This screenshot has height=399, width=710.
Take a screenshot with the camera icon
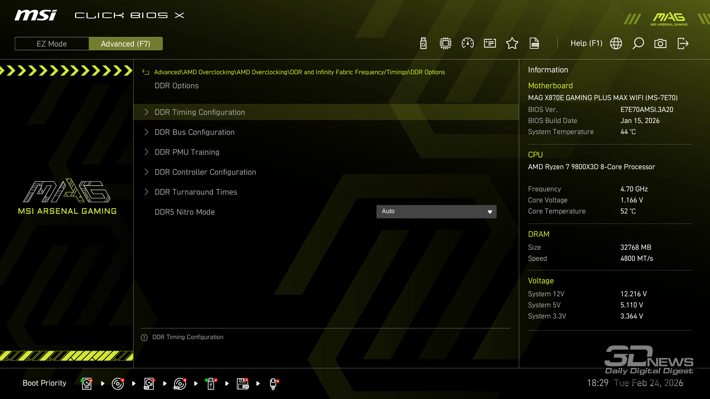pos(660,44)
